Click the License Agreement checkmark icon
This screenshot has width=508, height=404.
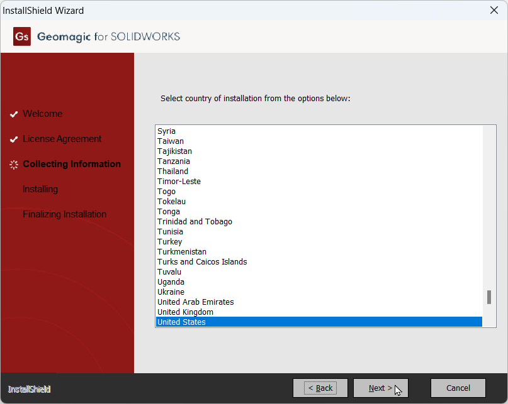[x=14, y=139]
